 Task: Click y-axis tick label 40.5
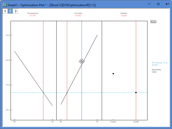click(8, 60)
